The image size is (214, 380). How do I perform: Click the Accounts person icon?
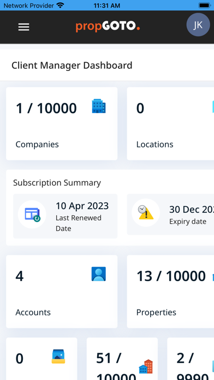click(x=99, y=274)
